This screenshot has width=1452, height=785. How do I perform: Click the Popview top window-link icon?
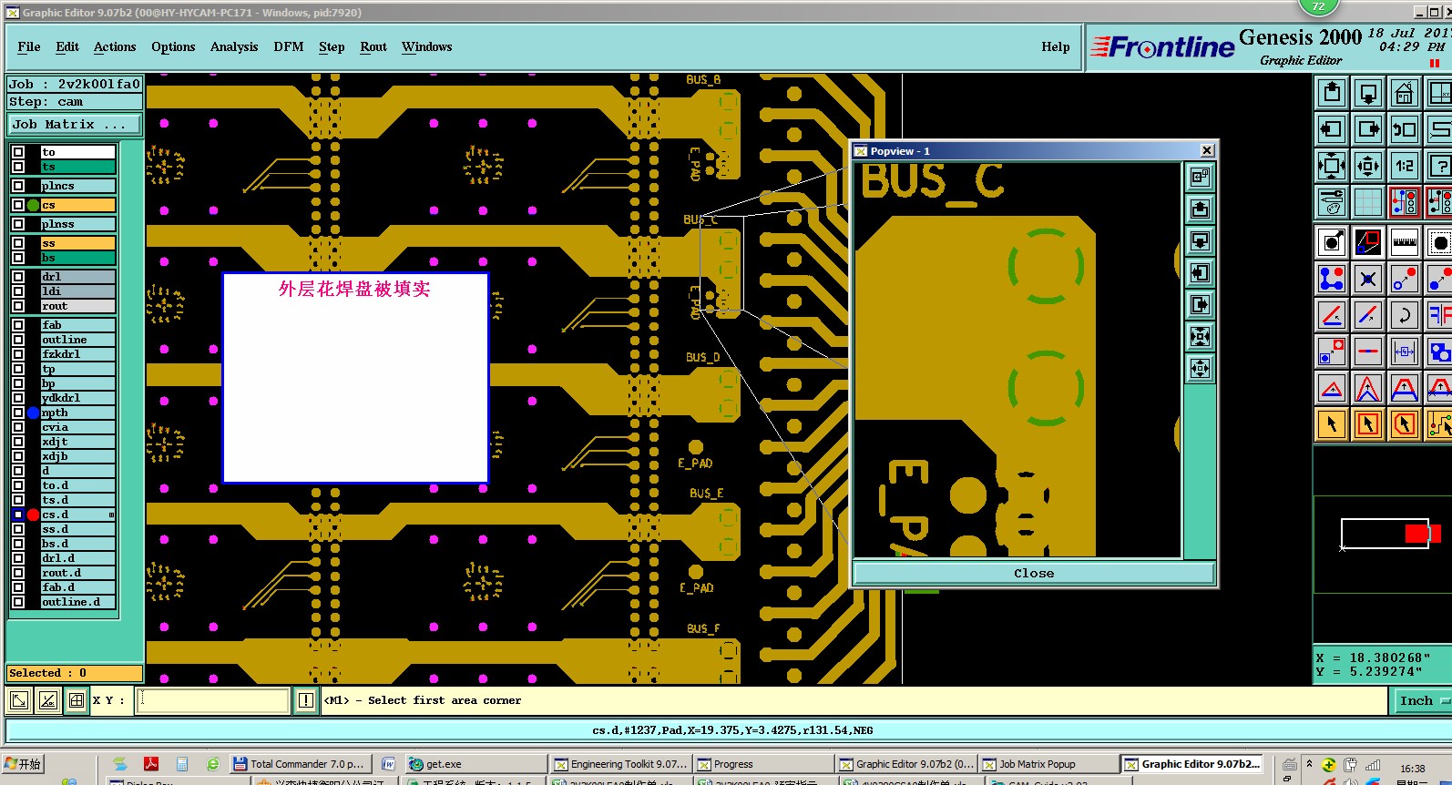[x=1200, y=177]
